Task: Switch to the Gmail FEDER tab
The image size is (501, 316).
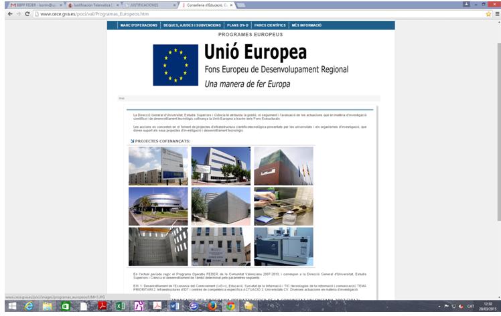Action: tap(34, 5)
